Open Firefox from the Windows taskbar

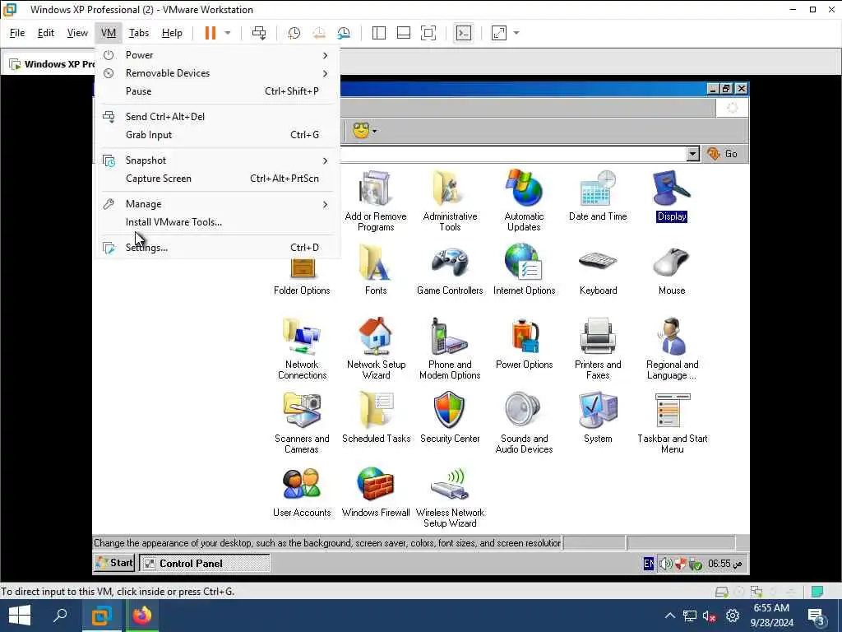point(142,616)
